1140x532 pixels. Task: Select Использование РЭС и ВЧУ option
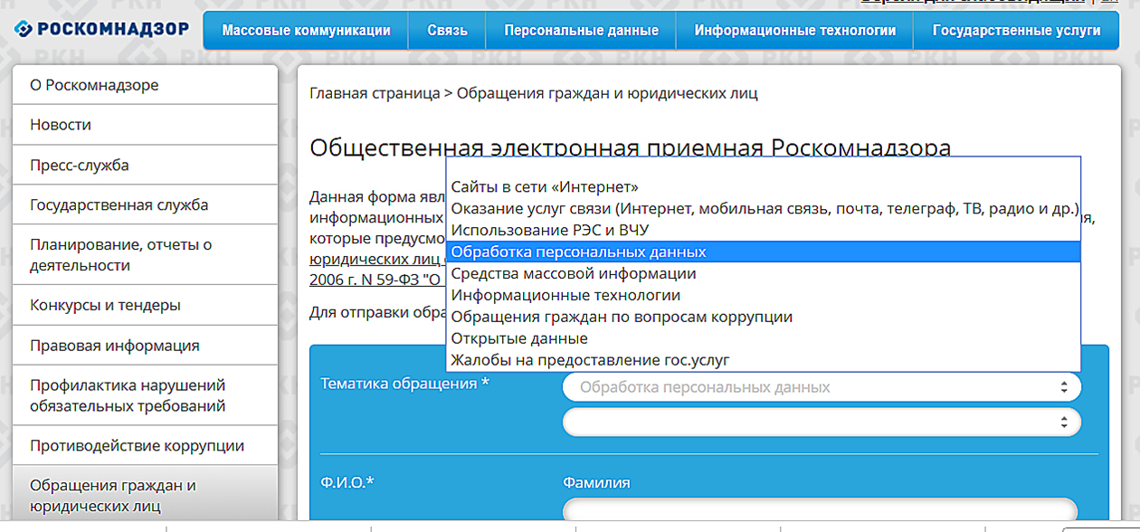[x=764, y=231]
